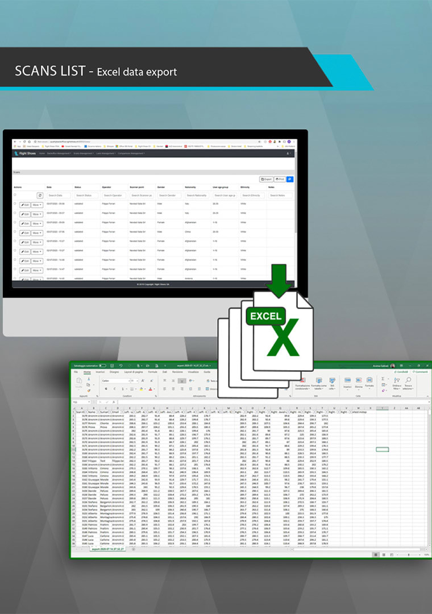Click the Print button above scans table

[280, 179]
